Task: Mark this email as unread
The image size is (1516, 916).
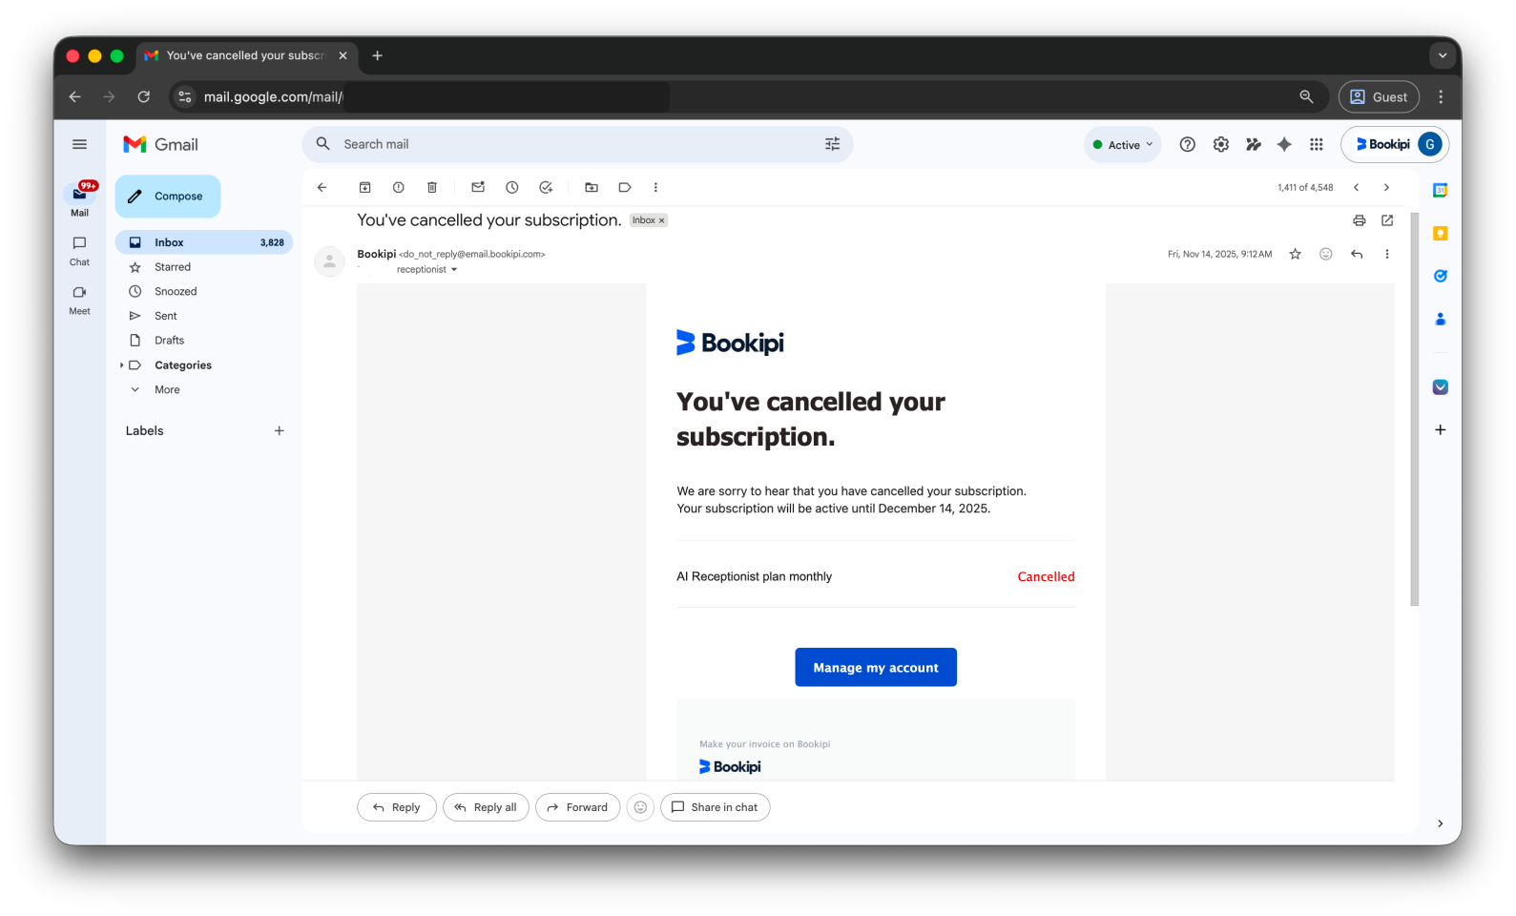Action: [478, 187]
